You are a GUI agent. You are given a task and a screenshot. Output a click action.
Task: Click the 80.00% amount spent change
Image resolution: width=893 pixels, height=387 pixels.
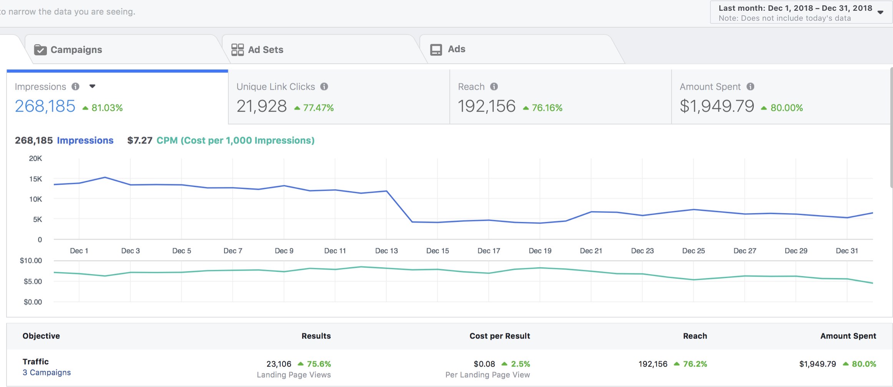coord(782,108)
